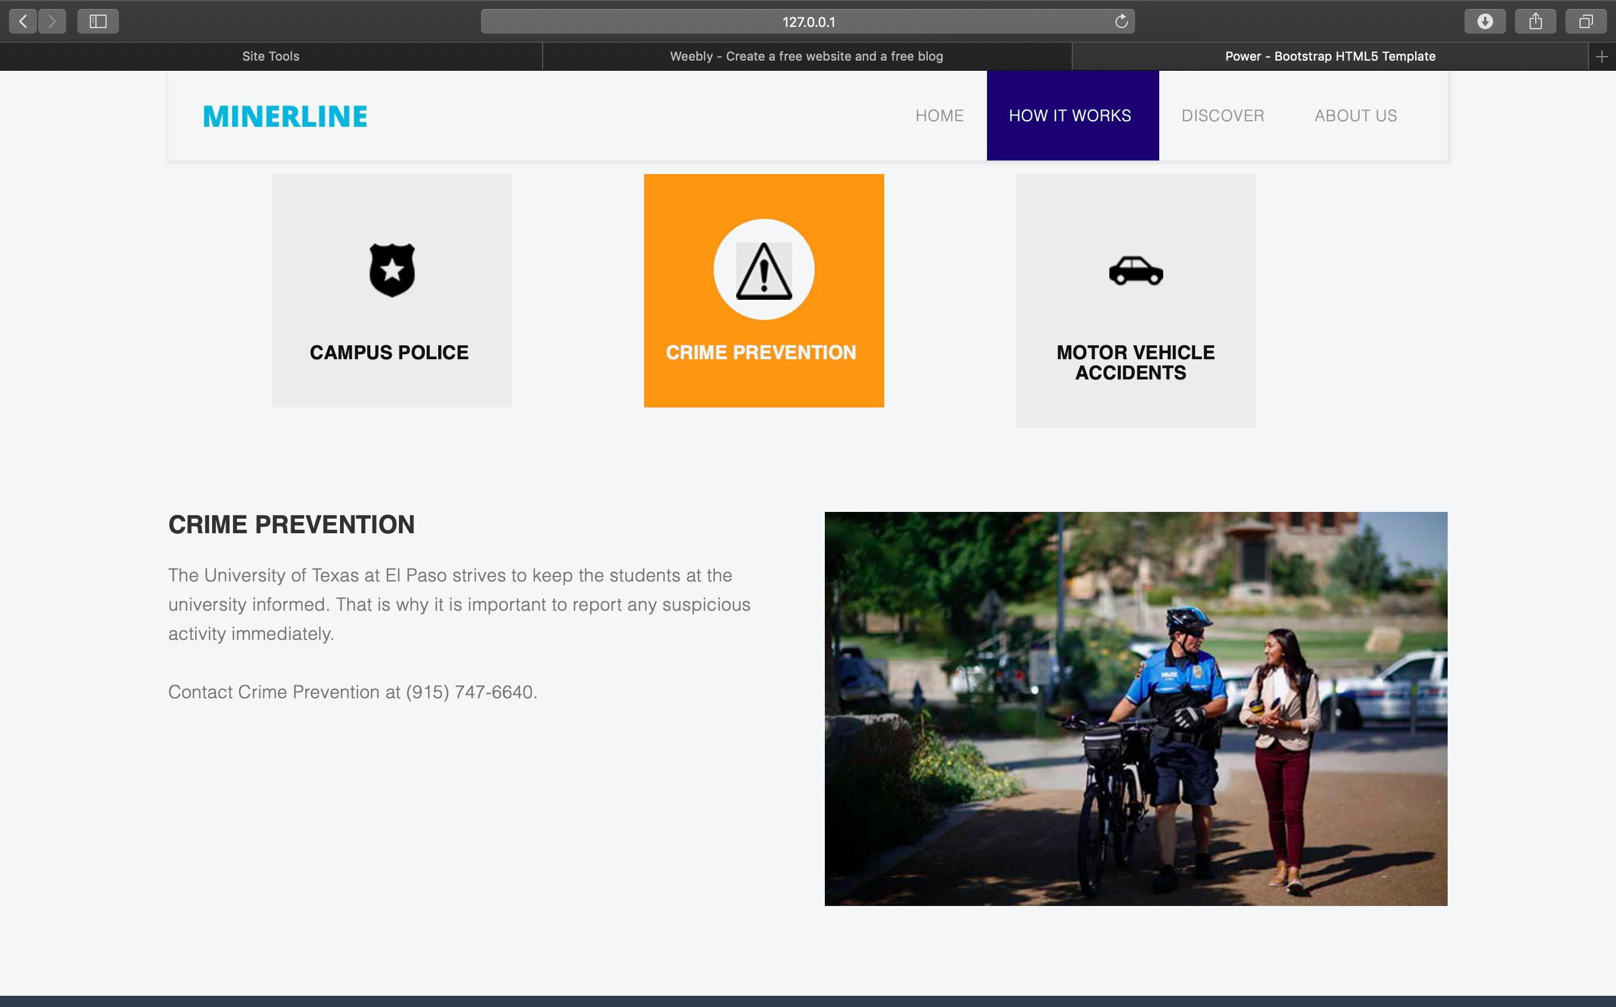
Task: Go back with the browser back arrow
Action: coord(24,21)
